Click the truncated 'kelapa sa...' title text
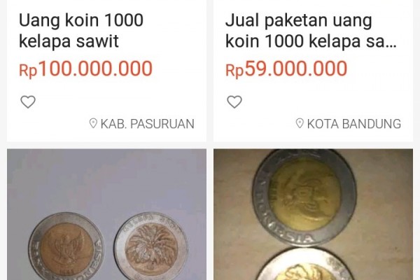This screenshot has height=280, width=420. coord(353,41)
